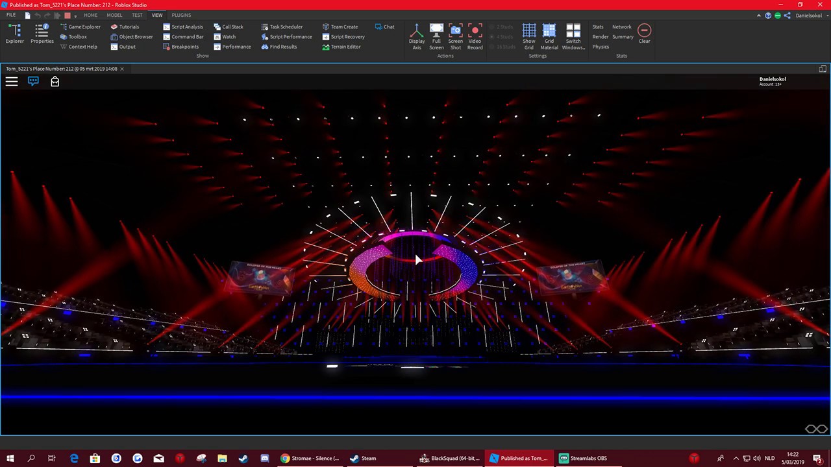Viewport: 831px width, 467px height.
Task: Show hidden system tray icons
Action: (736, 458)
